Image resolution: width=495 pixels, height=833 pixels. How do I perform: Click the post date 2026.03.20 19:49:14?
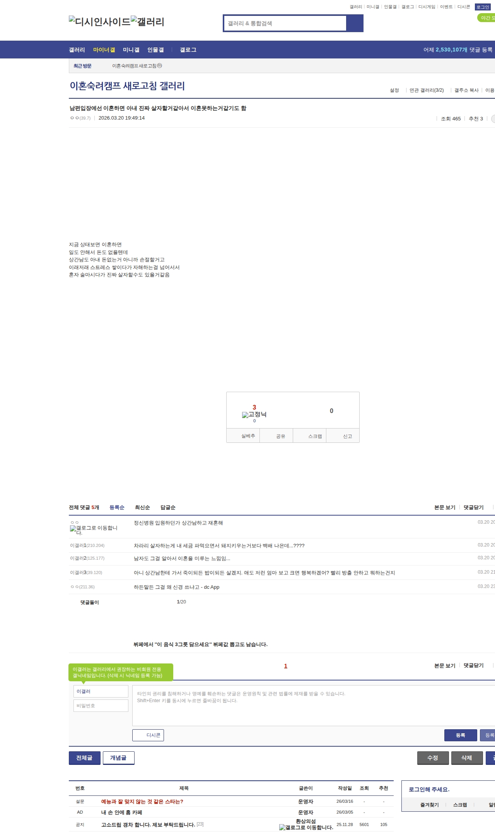pos(121,118)
